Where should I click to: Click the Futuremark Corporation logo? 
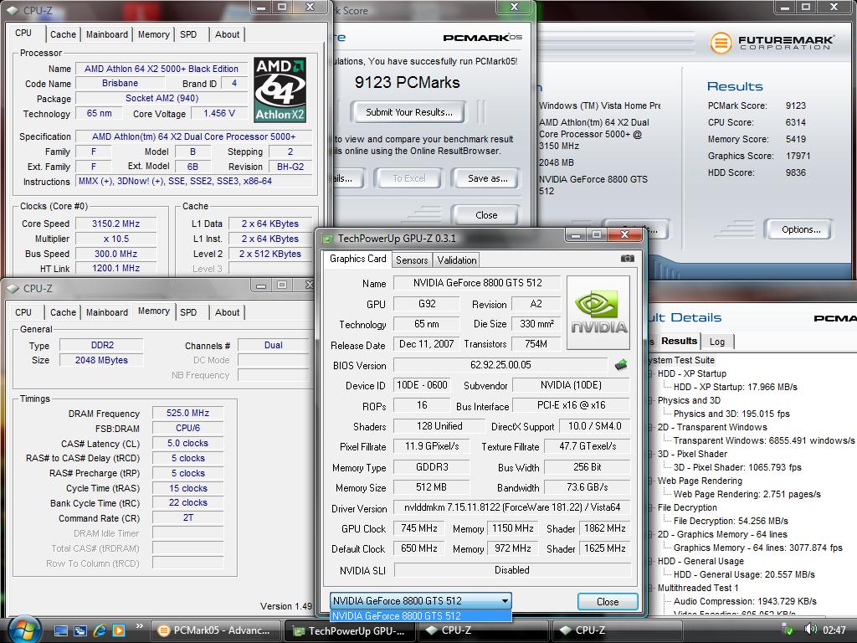(x=772, y=42)
